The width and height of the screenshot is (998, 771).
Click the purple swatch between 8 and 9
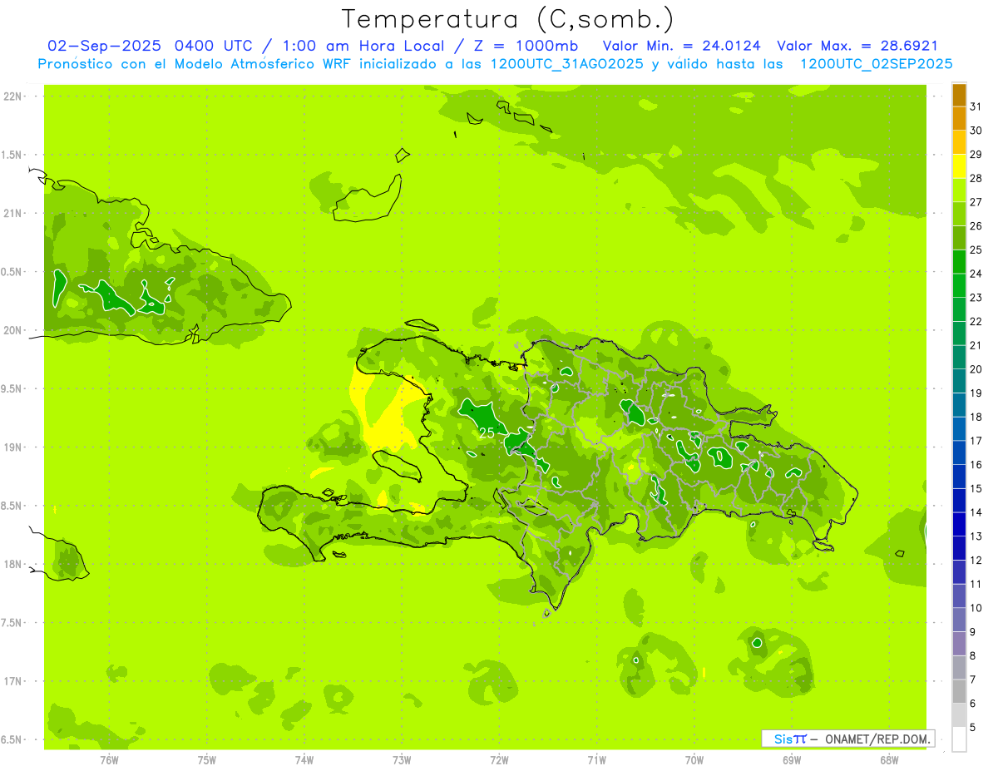[959, 644]
